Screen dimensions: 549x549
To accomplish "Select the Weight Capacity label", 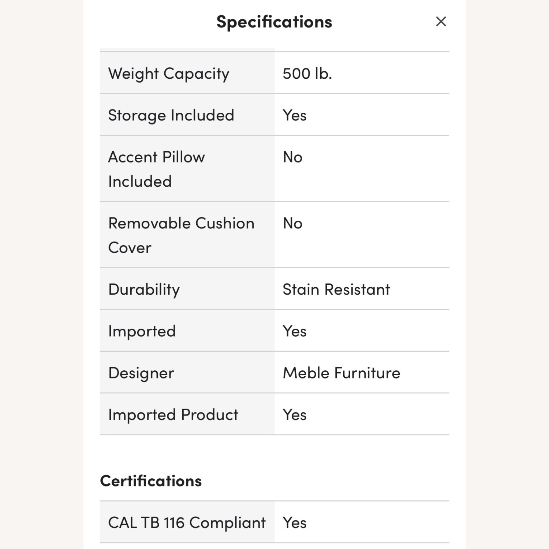I will click(x=169, y=74).
